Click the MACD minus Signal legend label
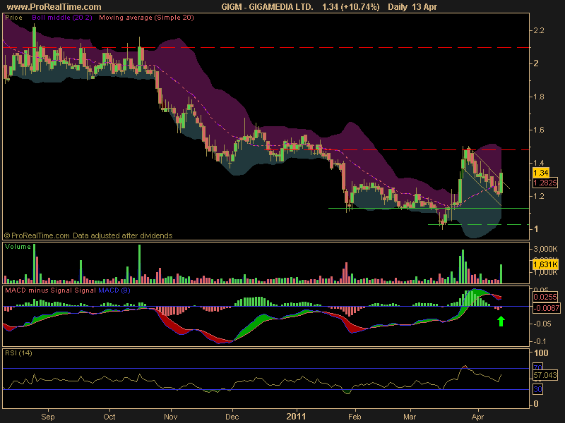565x423 pixels. pos(39,290)
